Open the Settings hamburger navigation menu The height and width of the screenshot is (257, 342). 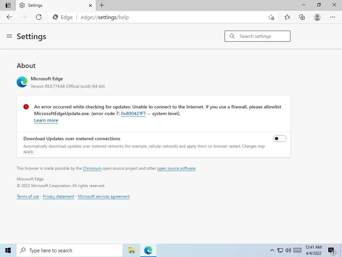[x=9, y=36]
